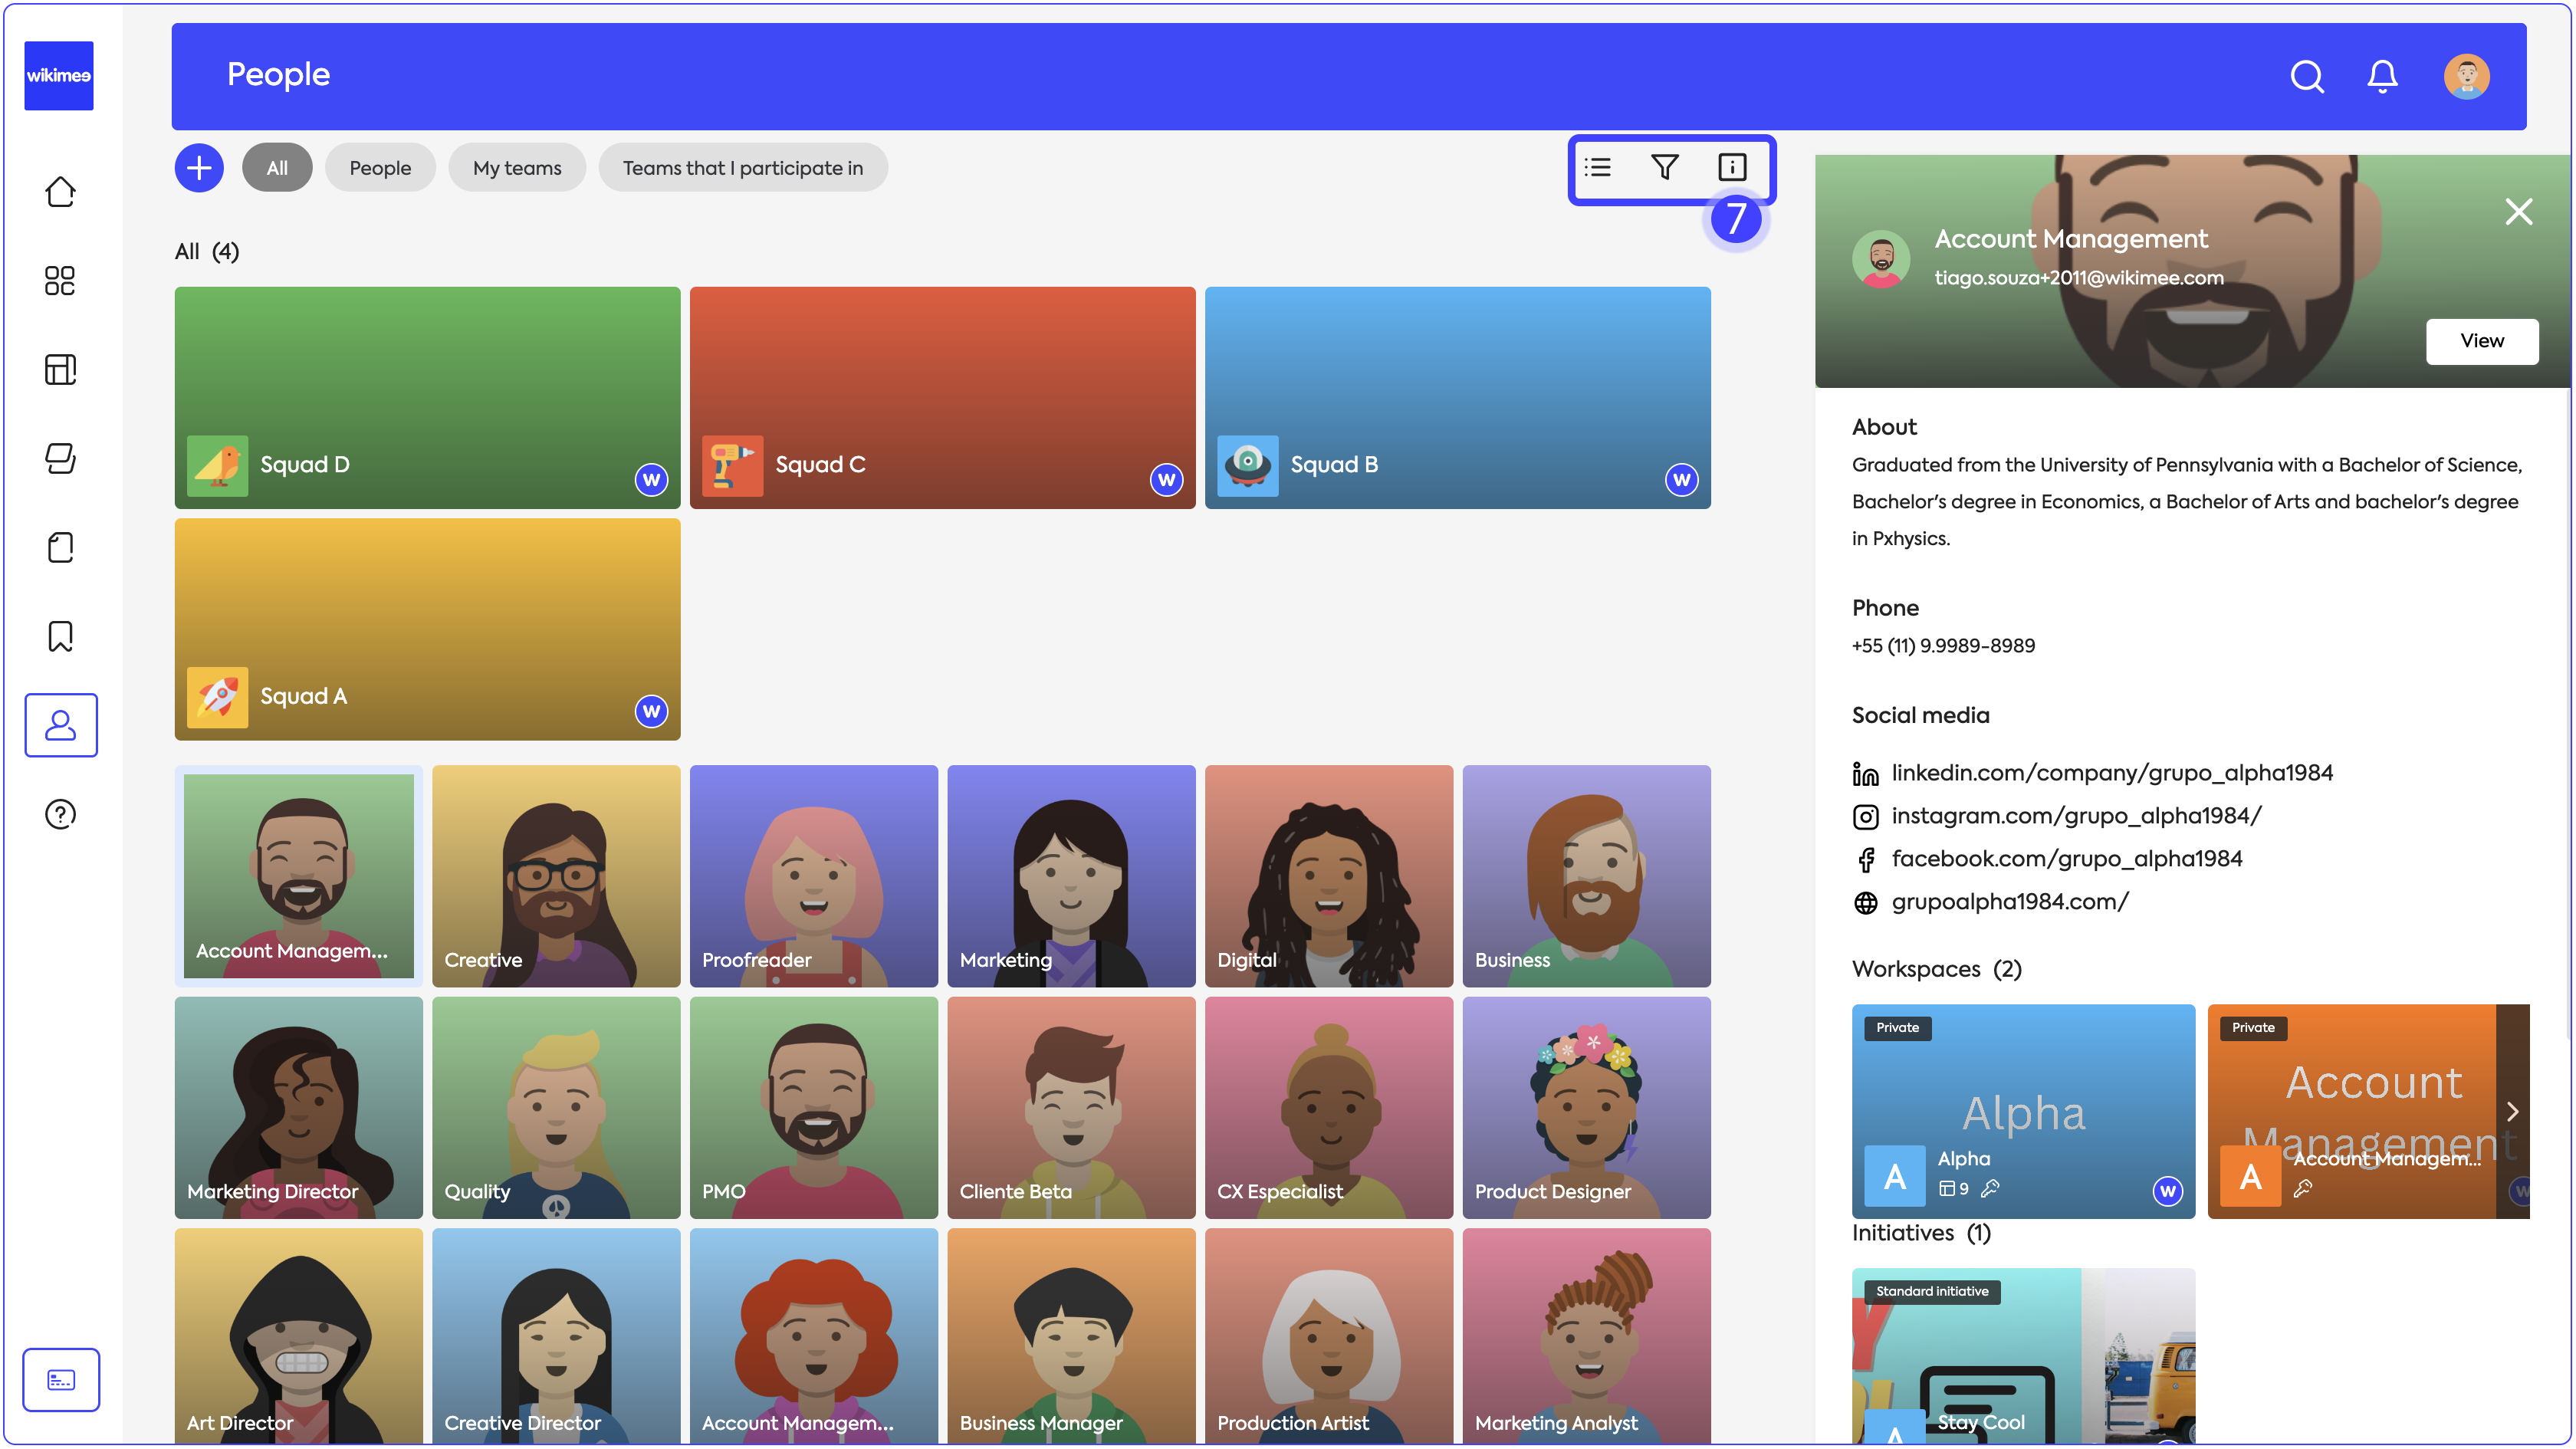Screen dimensions: 2576x1449
Task: Open Home from the sidebar
Action: coord(60,191)
